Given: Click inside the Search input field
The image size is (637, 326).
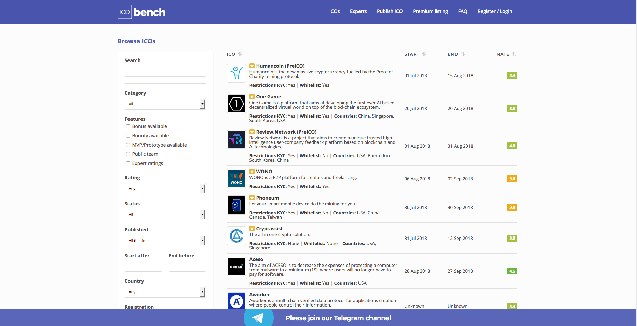Looking at the screenshot, I should coord(165,71).
